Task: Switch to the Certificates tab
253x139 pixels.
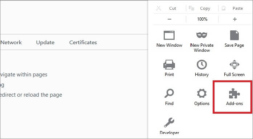Action: 83,42
